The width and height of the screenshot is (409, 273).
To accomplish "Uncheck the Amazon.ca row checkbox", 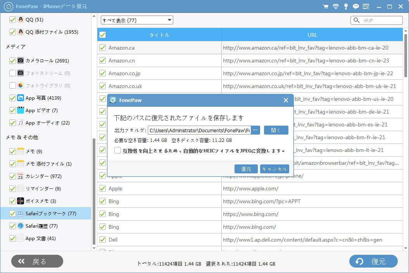I will (102, 47).
